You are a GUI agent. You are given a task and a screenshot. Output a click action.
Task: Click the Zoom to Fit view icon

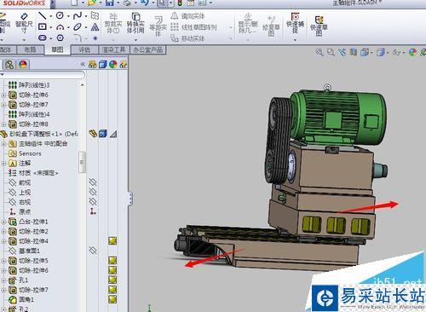319,52
